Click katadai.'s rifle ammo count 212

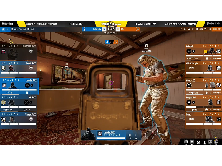click(196, 58)
